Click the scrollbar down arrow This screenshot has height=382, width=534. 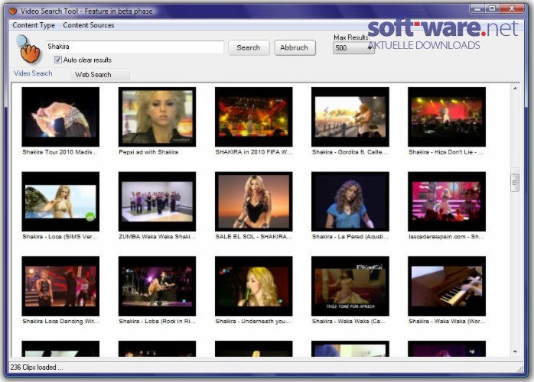click(515, 351)
